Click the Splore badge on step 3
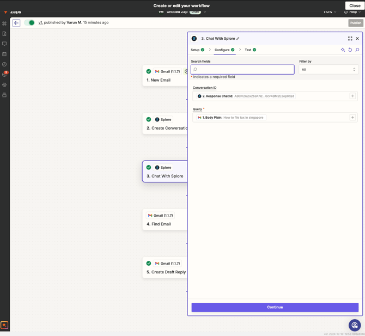The width and height of the screenshot is (365, 336). [x=163, y=167]
